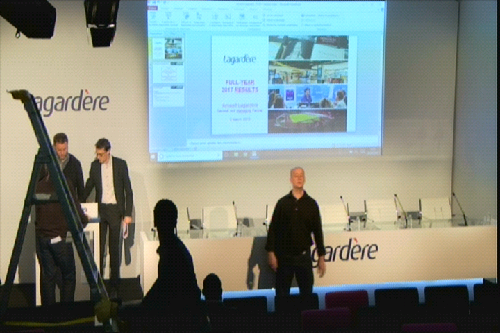Switch to the Plan tab in slide panel
Image resolution: width=500 pixels, height=333 pixels.
click(x=172, y=34)
